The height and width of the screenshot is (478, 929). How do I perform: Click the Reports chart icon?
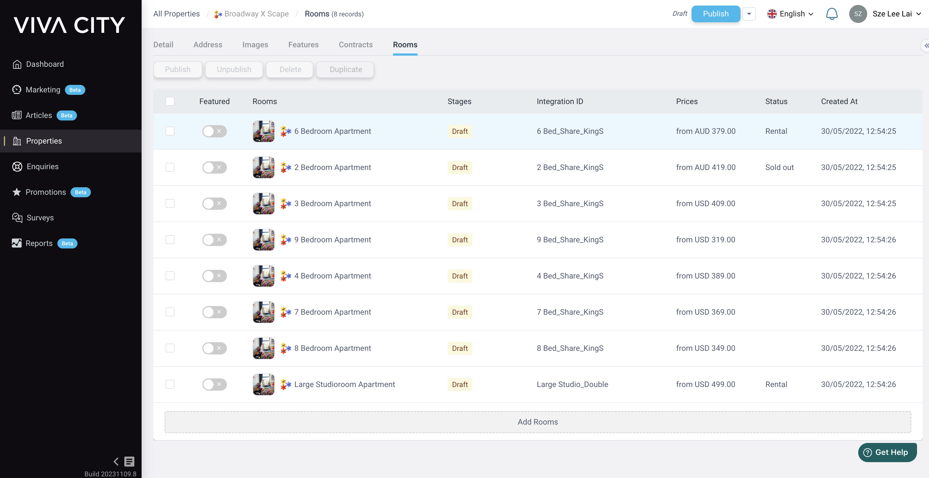[x=17, y=243]
